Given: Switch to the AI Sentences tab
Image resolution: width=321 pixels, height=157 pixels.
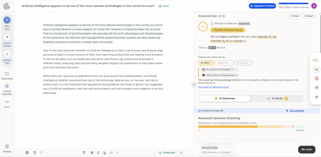Looking at the screenshot, I should (224, 98).
